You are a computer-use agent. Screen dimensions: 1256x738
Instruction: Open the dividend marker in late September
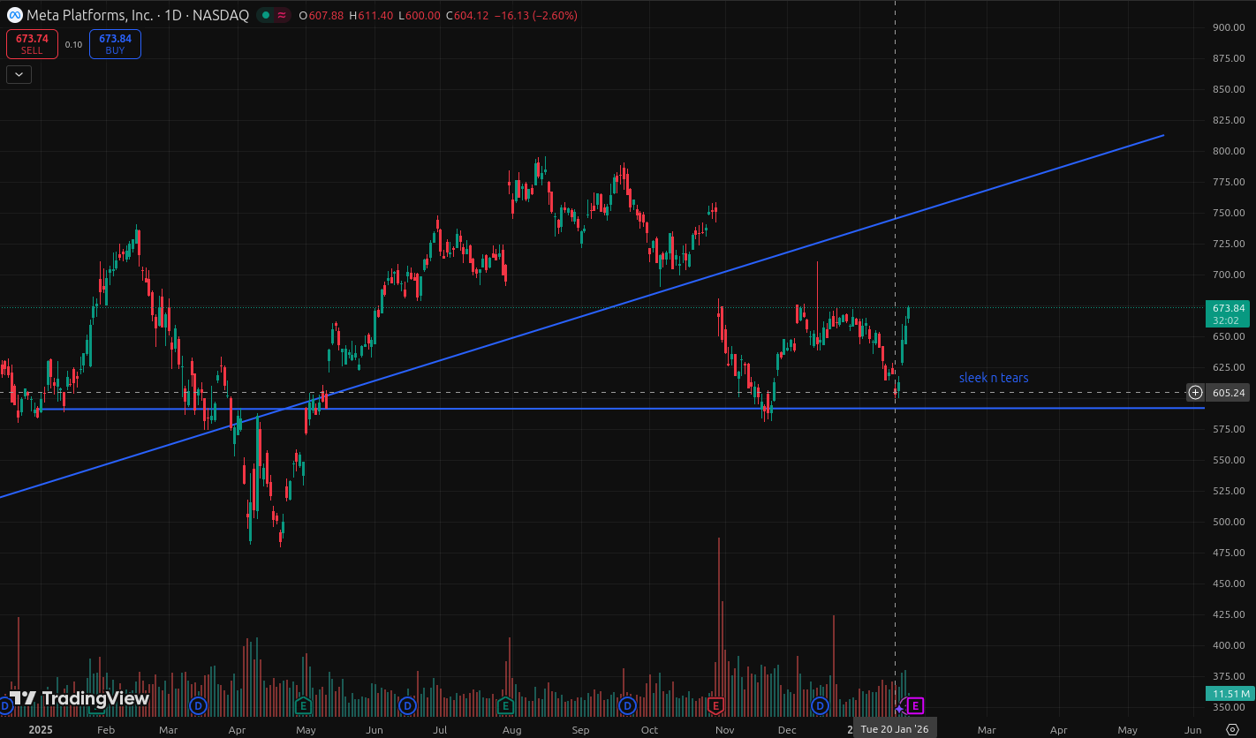coord(627,705)
